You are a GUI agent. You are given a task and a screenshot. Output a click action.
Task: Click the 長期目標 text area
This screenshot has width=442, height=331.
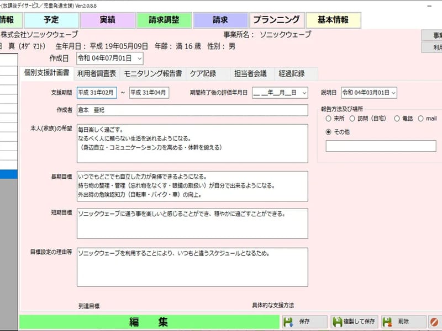pyautogui.click(x=192, y=186)
